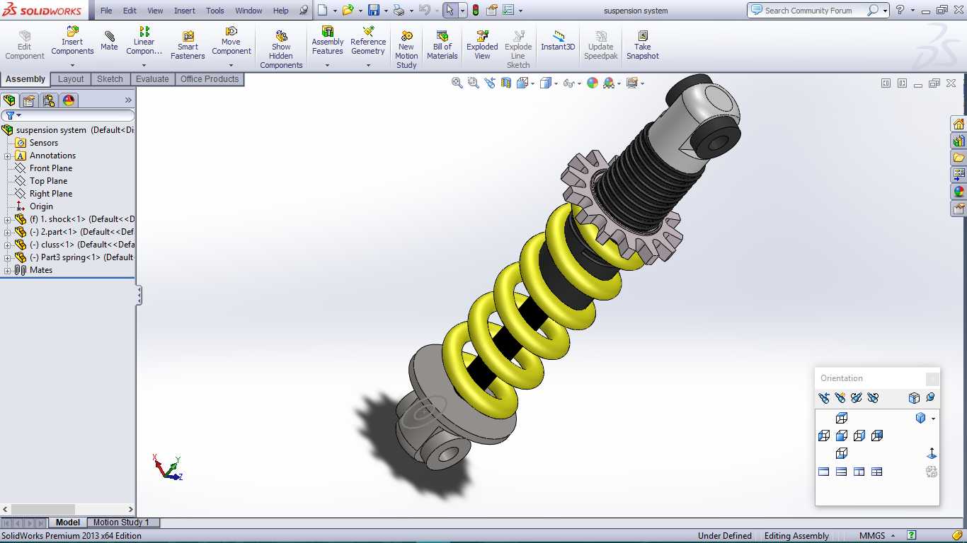Start a New Motion Study

(x=406, y=49)
